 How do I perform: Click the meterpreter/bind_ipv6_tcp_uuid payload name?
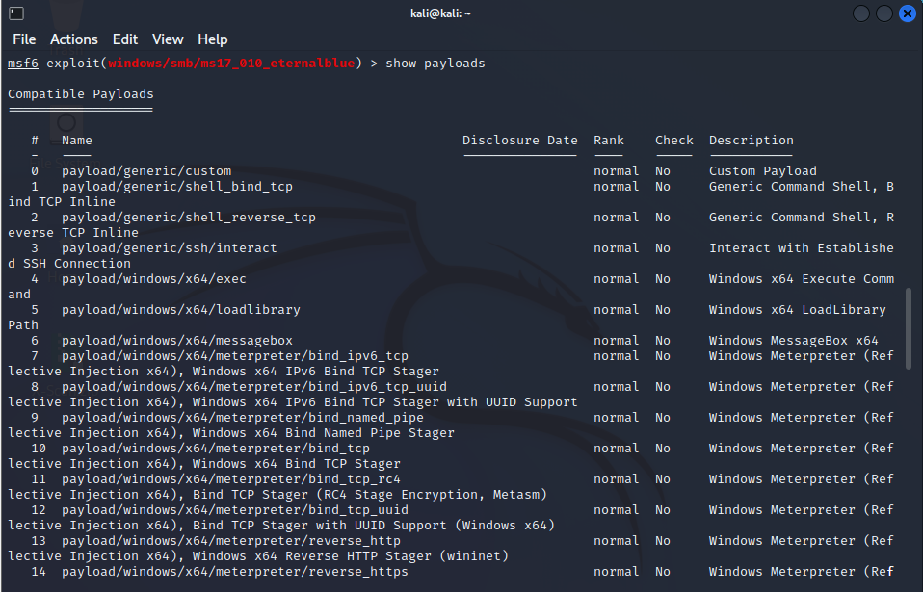pyautogui.click(x=254, y=386)
